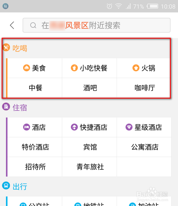Tap the battery indicator icon
This screenshot has width=178, height=206.
(x=152, y=6)
